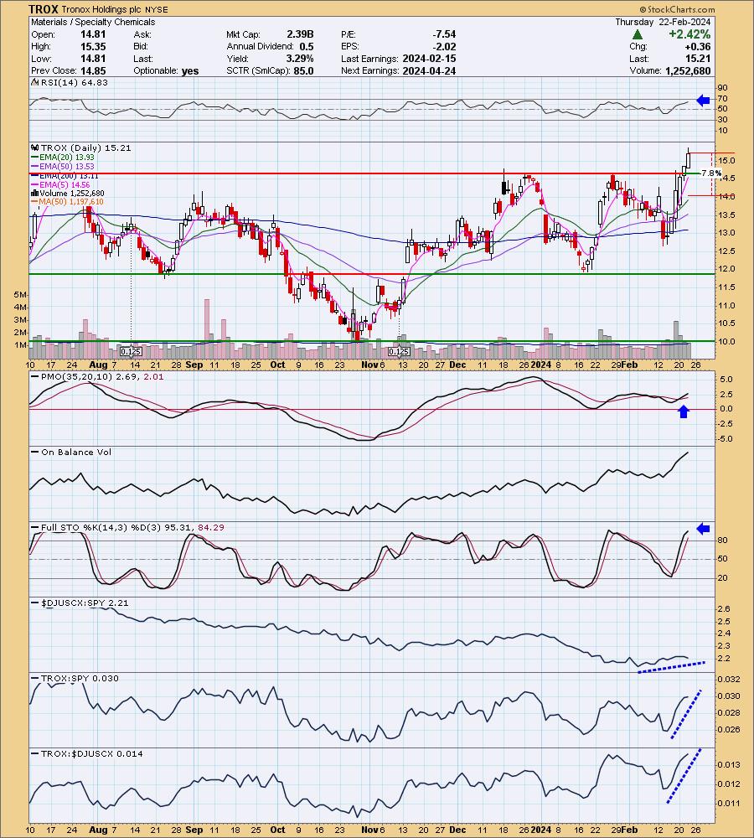
Task: Click the 0.032 value on TROX:SPY axis
Action: (729, 680)
